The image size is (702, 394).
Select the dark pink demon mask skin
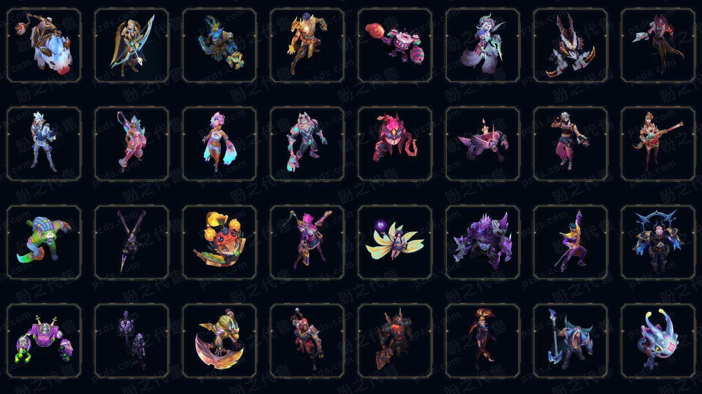coord(395,144)
